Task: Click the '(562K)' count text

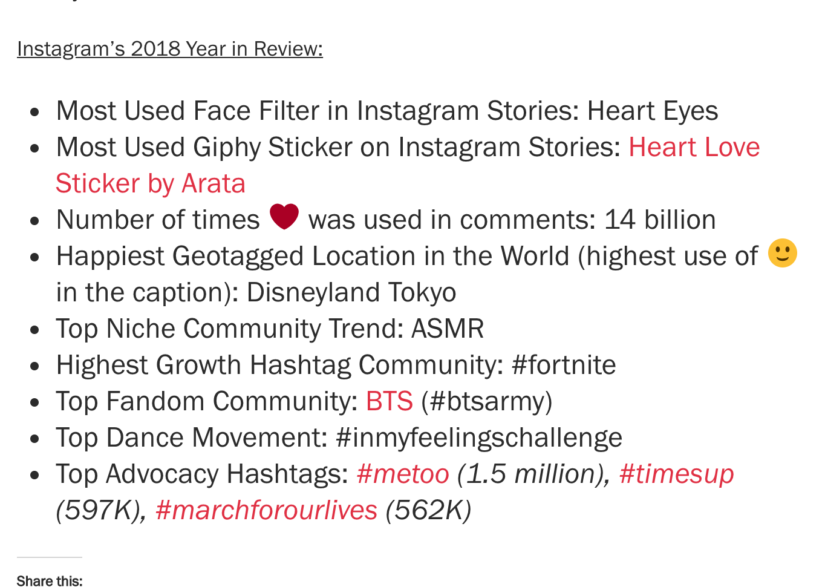Action: (428, 510)
